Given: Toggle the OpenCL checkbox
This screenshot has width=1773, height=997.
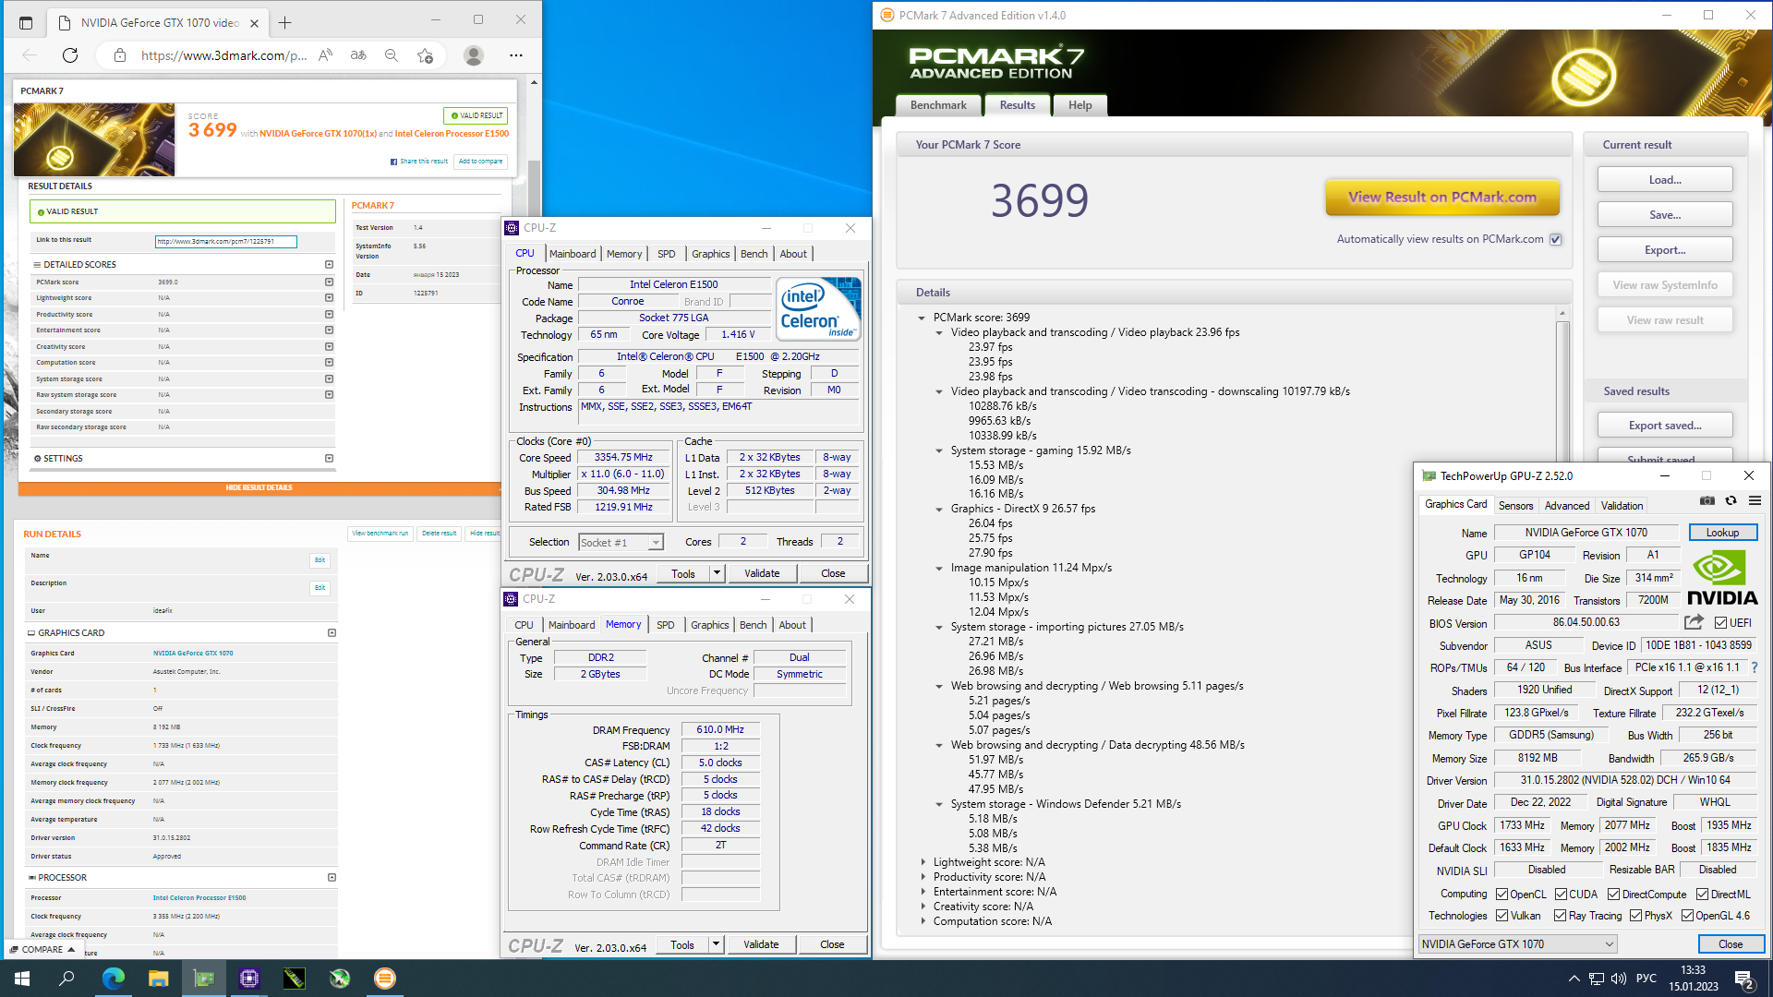Looking at the screenshot, I should coord(1502,894).
